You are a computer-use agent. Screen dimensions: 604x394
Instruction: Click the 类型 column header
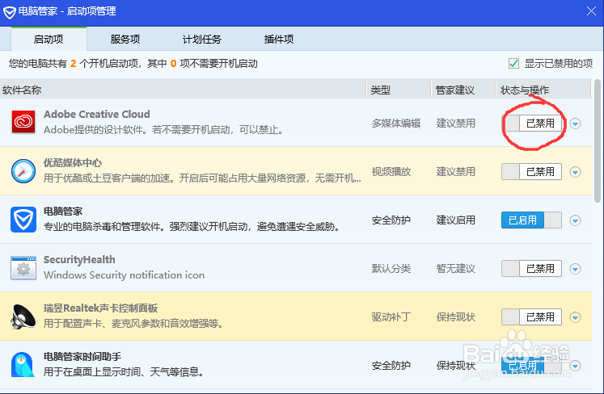tap(399, 90)
